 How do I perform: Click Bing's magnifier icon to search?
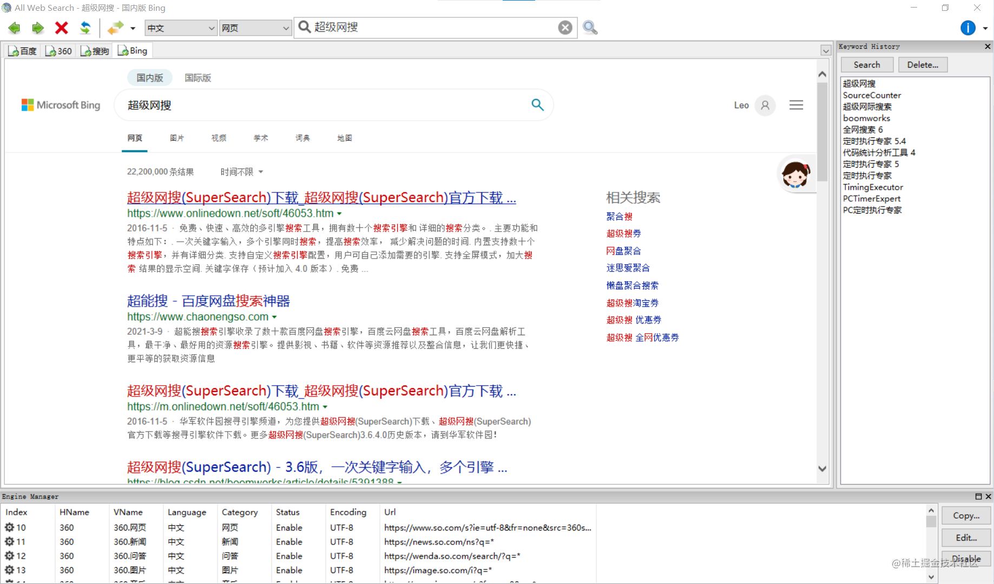537,104
